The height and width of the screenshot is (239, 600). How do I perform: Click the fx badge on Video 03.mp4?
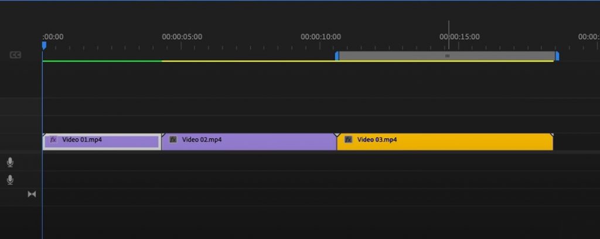pyautogui.click(x=348, y=140)
